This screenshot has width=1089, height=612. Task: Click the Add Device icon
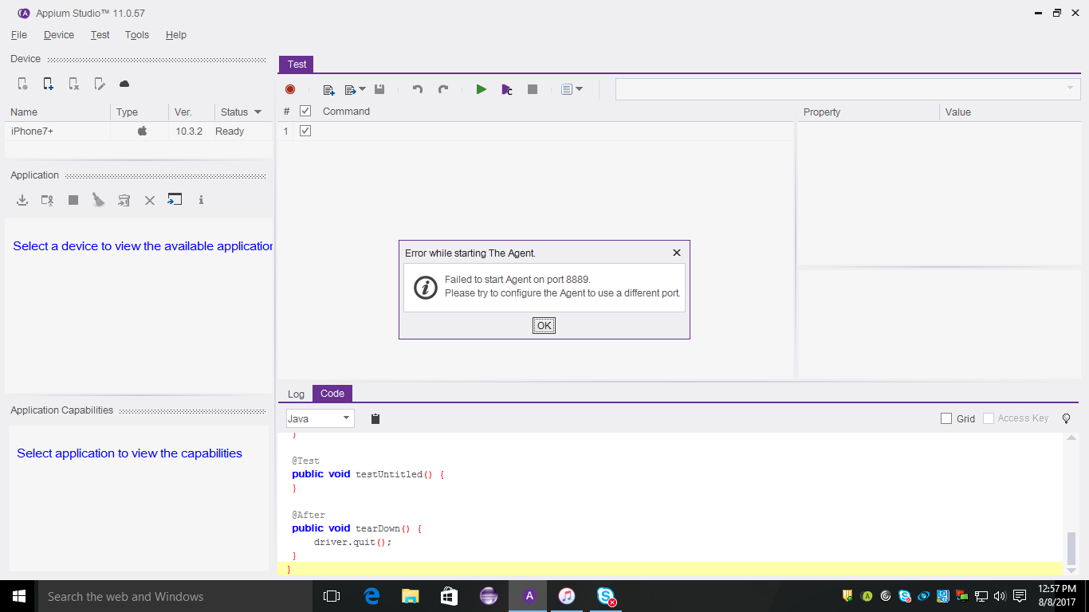click(48, 84)
